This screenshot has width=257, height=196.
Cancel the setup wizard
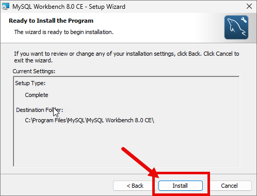[229, 186]
